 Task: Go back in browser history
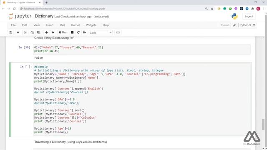(x=3, y=9)
